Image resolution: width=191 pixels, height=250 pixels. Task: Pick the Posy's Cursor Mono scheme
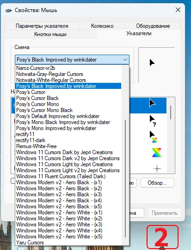(68, 104)
